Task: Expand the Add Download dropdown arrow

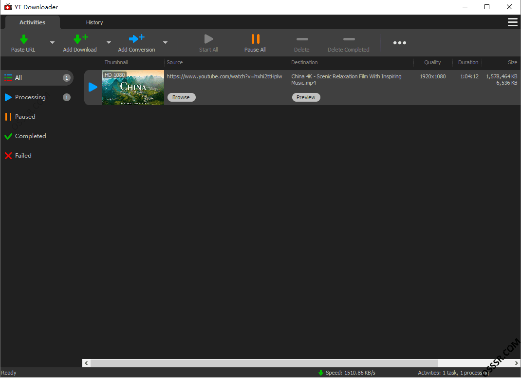Action: click(109, 42)
